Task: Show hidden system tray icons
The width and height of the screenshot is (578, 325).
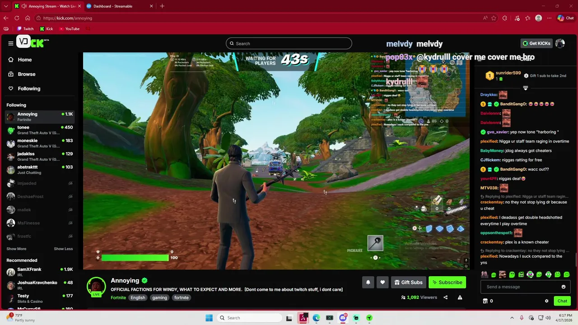Action: tap(512, 318)
